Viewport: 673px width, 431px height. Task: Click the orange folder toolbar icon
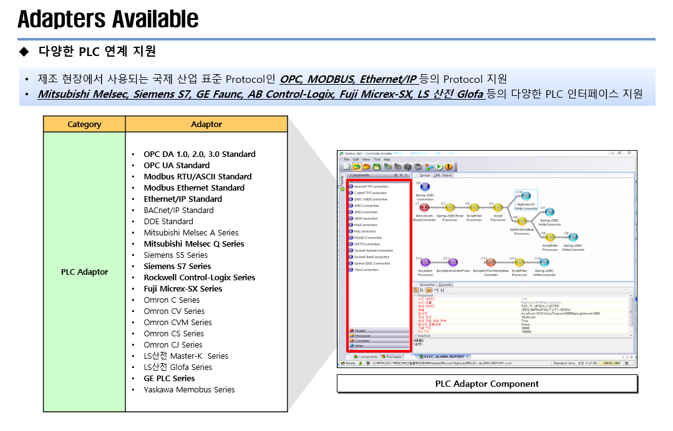click(x=367, y=167)
